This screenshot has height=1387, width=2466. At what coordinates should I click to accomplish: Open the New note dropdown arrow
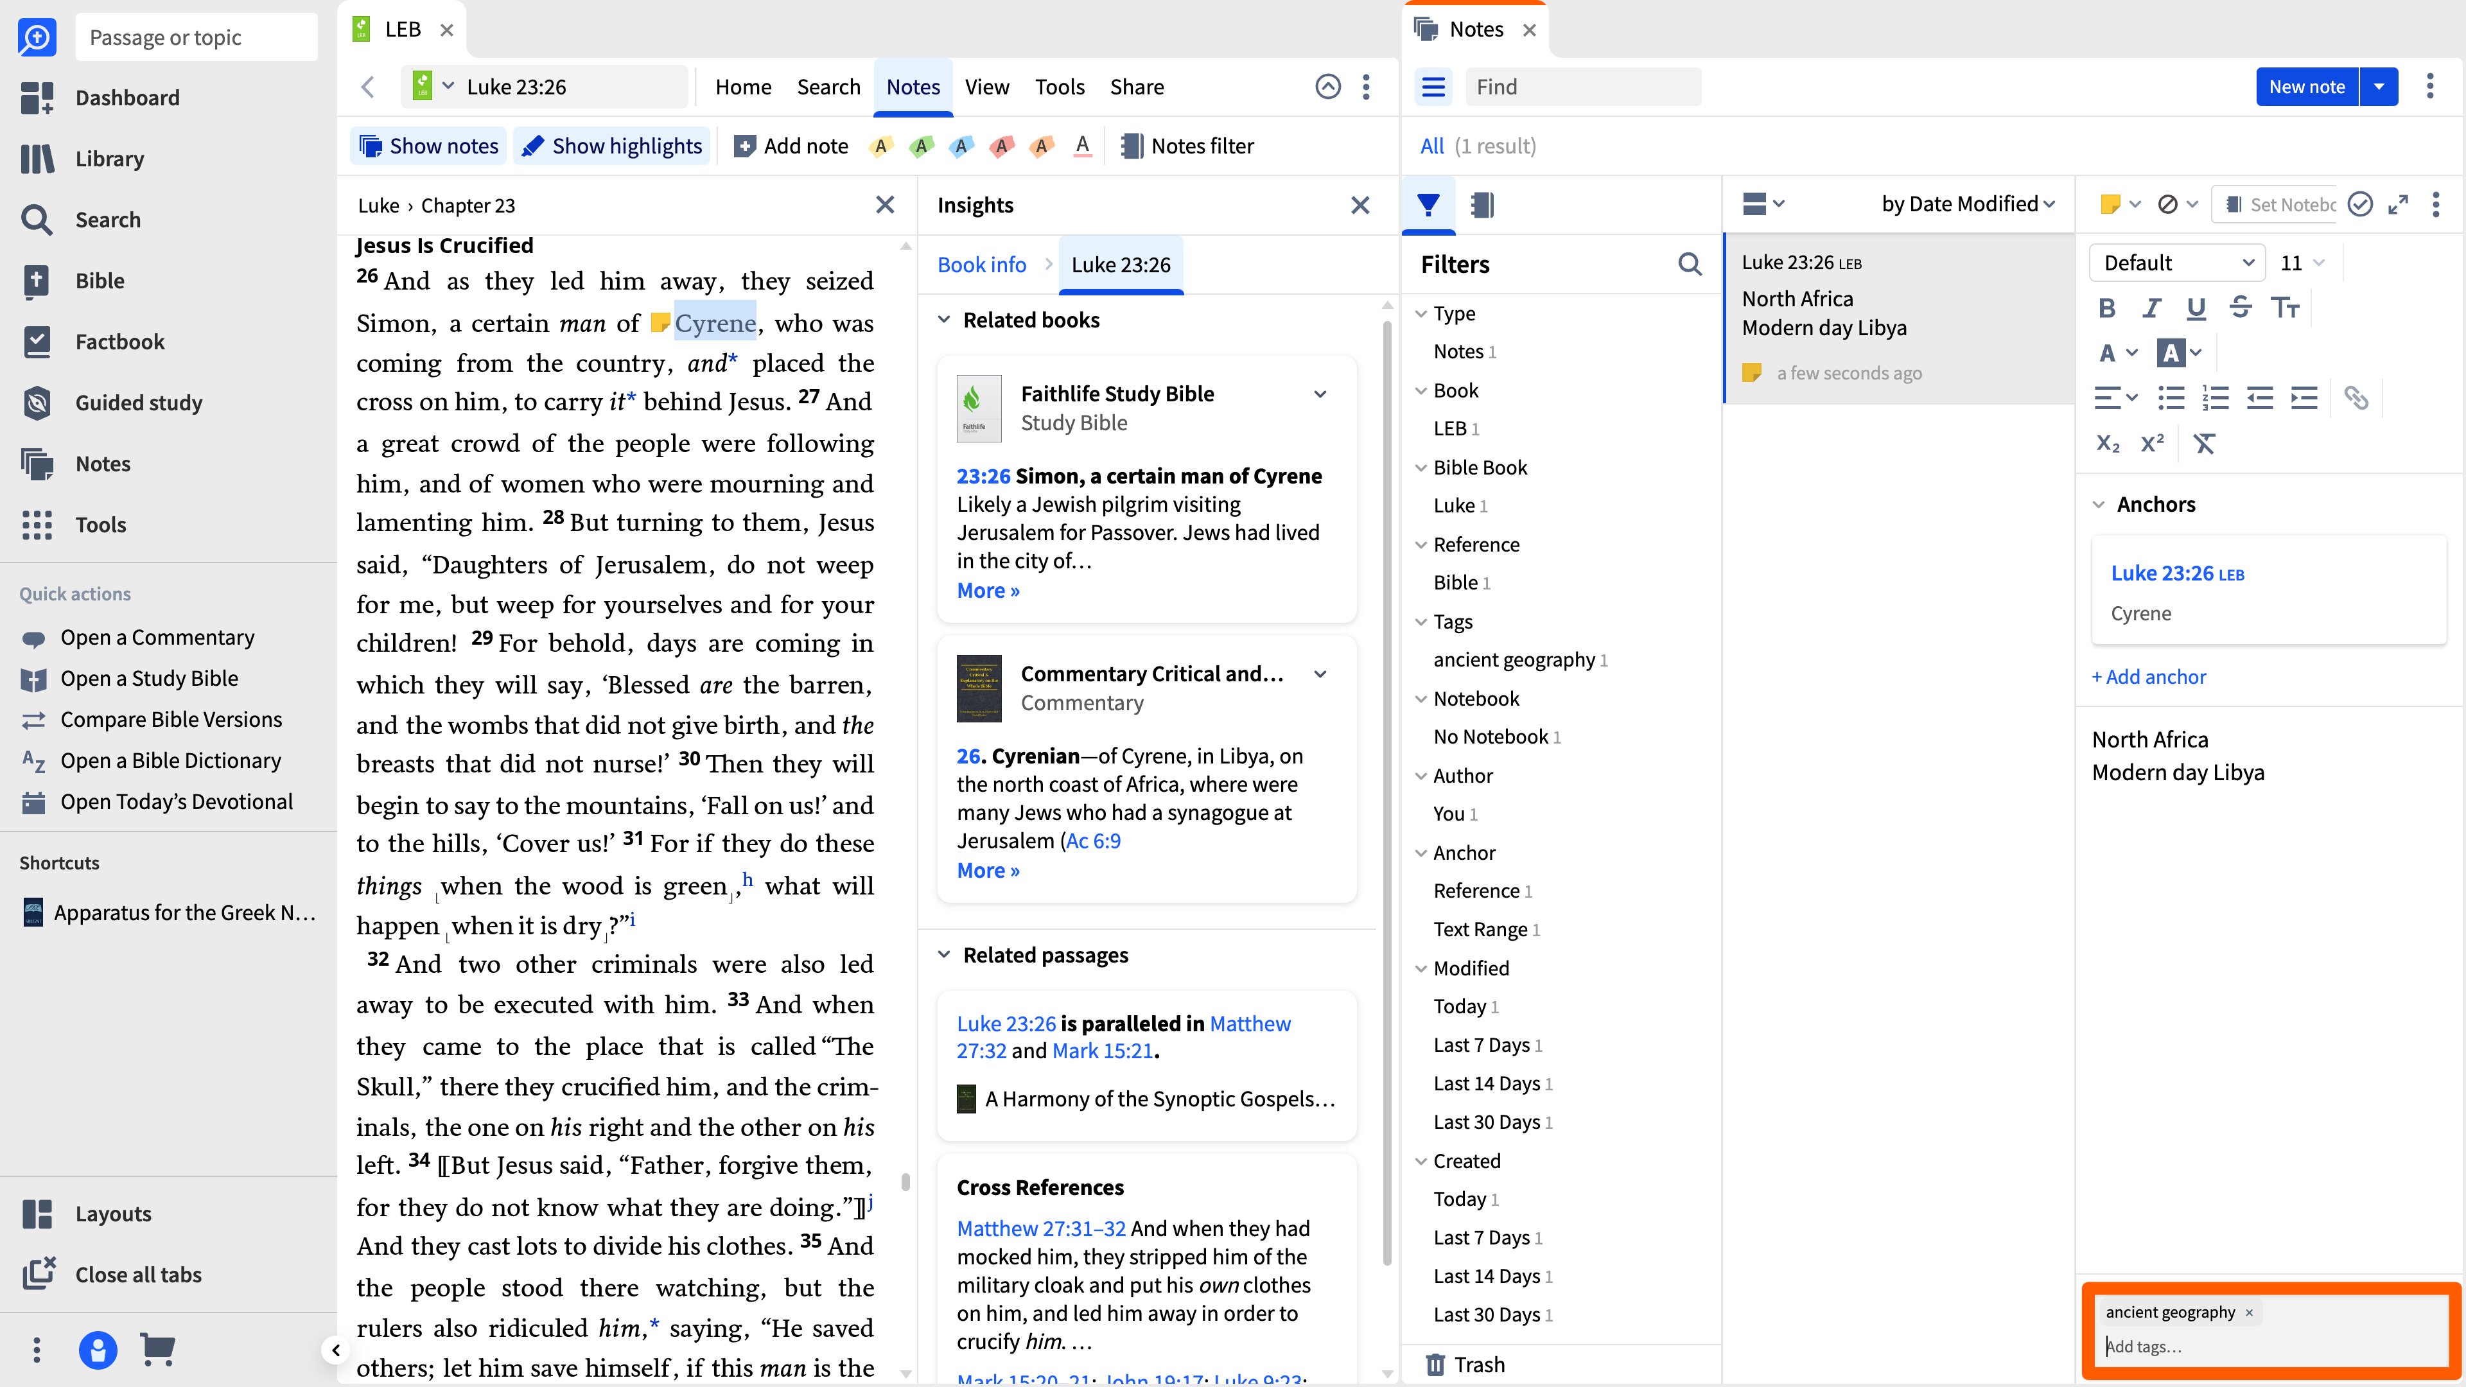tap(2378, 87)
